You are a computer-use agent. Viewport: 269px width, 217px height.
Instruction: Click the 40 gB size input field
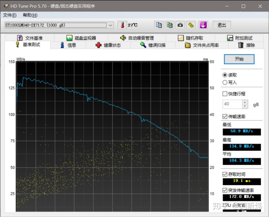click(232, 104)
